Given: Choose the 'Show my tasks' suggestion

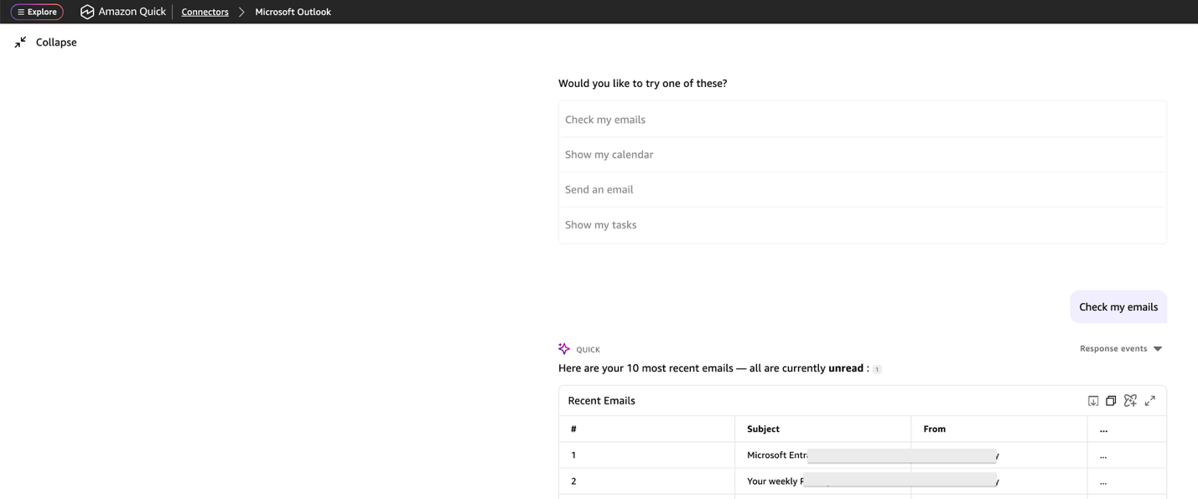Looking at the screenshot, I should tap(862, 225).
